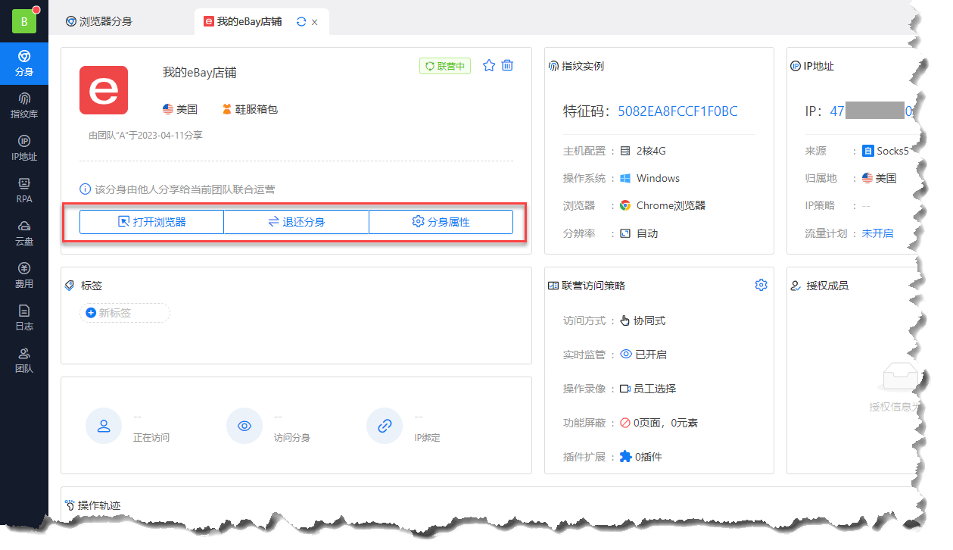Click the Windows operating system icon
Viewport: 953px width, 550px height.
625,178
